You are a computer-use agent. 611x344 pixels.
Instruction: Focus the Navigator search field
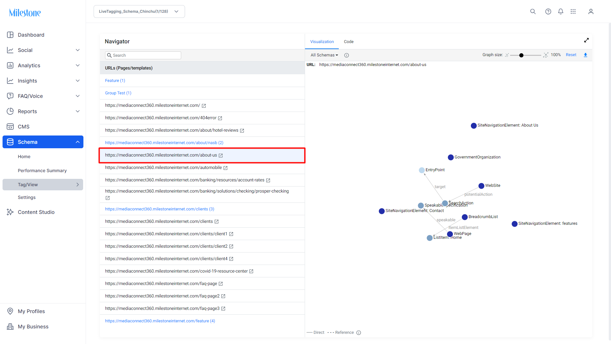point(143,55)
